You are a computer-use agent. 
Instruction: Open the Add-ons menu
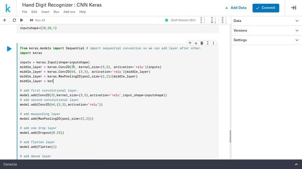69,12
